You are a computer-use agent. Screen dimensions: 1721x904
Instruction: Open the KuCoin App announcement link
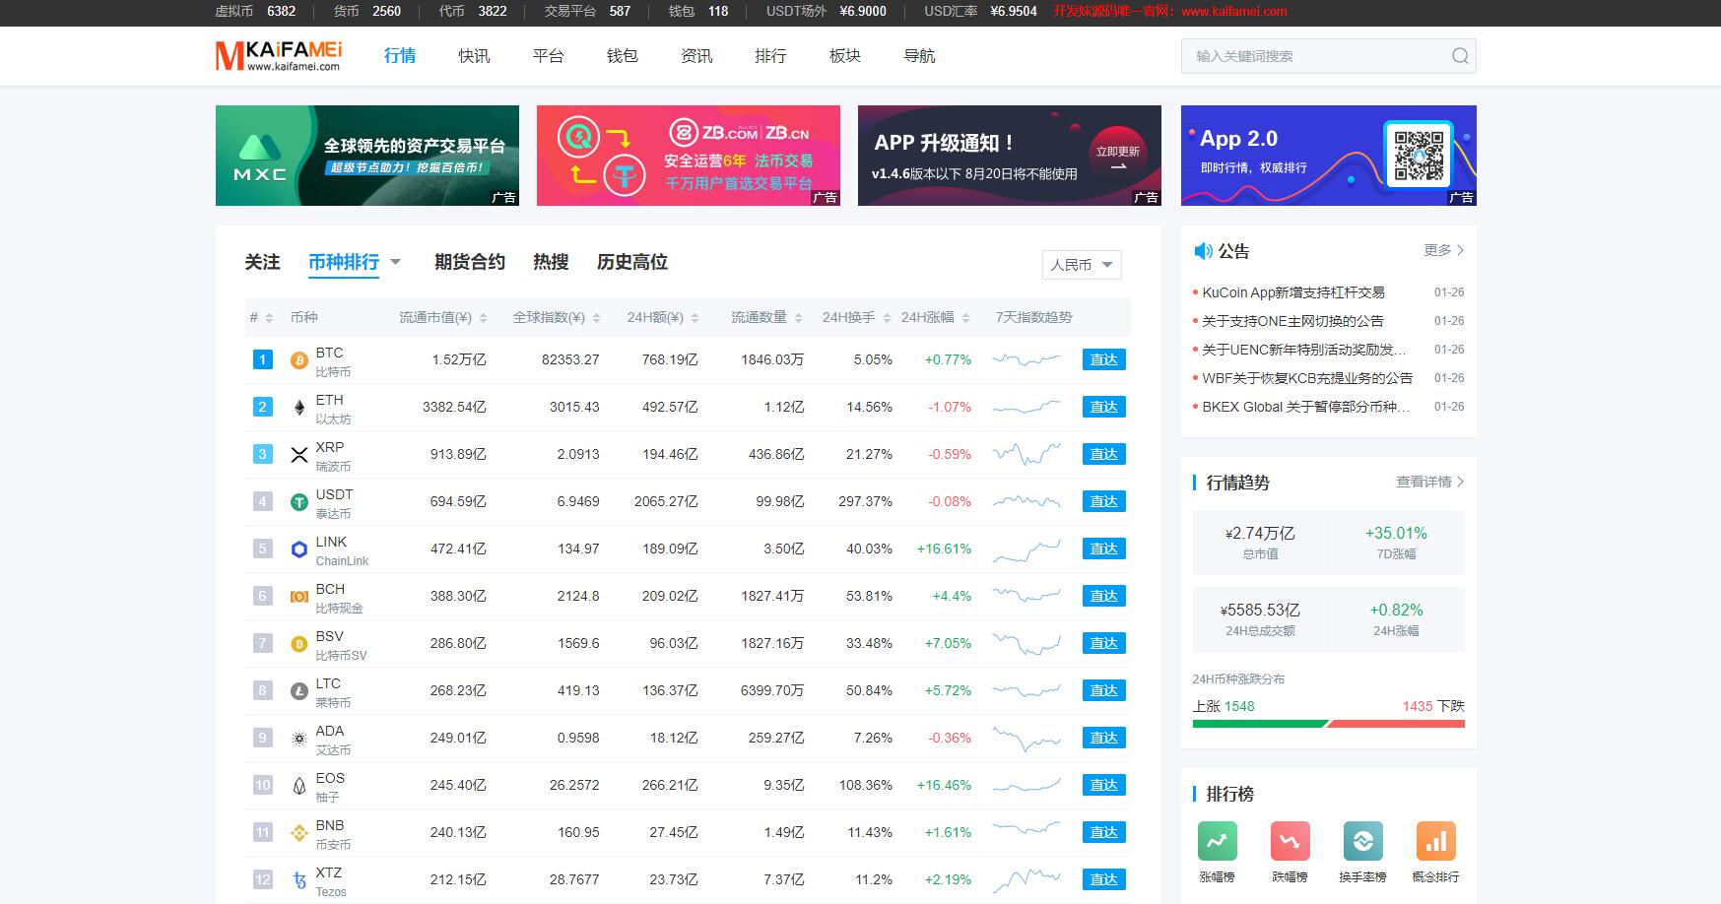tap(1292, 292)
